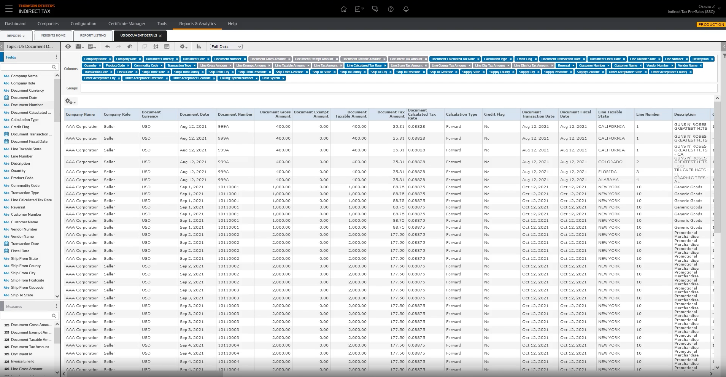726x377 pixels.
Task: Click the home icon in the top bar
Action: [x=343, y=9]
